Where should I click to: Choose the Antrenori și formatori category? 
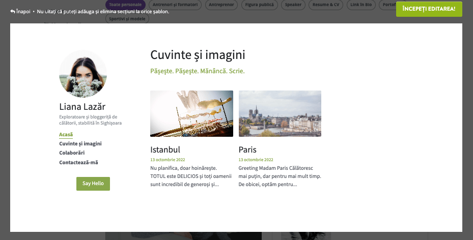pos(174,5)
